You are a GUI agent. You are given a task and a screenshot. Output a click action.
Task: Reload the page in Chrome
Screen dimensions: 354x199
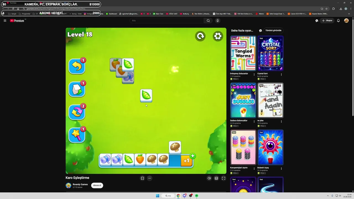13,9
